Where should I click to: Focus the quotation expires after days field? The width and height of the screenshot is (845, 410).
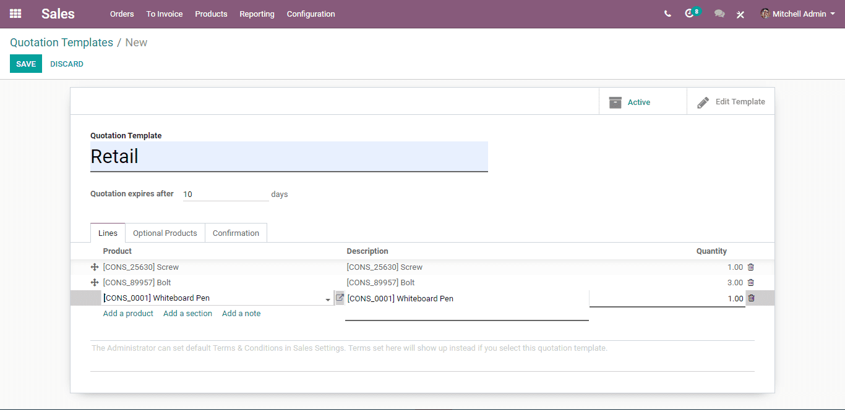[226, 194]
